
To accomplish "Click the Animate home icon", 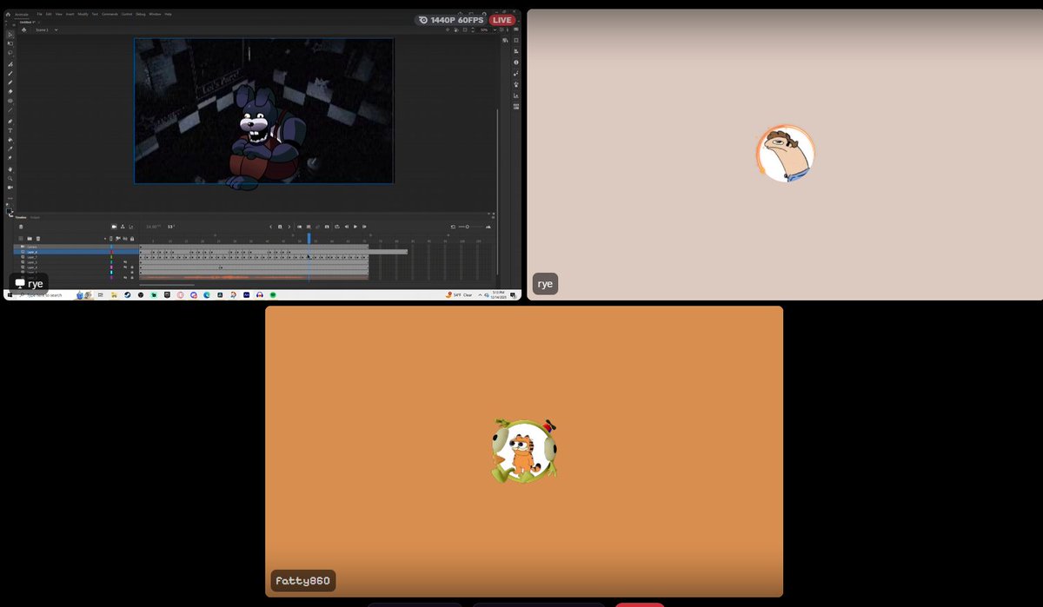I will pos(8,14).
